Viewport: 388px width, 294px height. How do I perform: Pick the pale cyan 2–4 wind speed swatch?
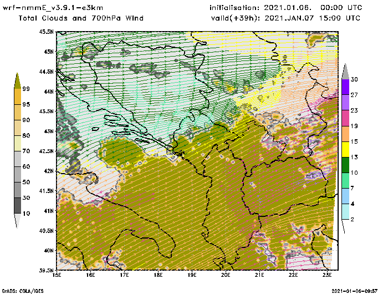pos(345,211)
